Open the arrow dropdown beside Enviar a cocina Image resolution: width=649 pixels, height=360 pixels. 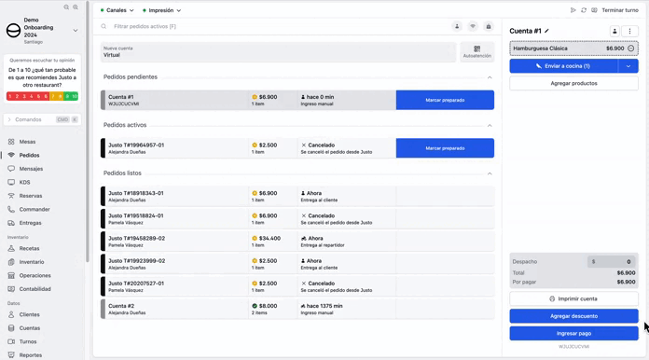628,66
